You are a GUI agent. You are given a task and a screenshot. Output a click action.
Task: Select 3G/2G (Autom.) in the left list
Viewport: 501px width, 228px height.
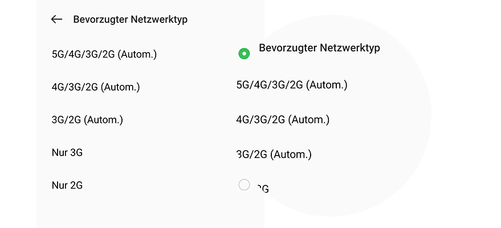[x=87, y=120]
